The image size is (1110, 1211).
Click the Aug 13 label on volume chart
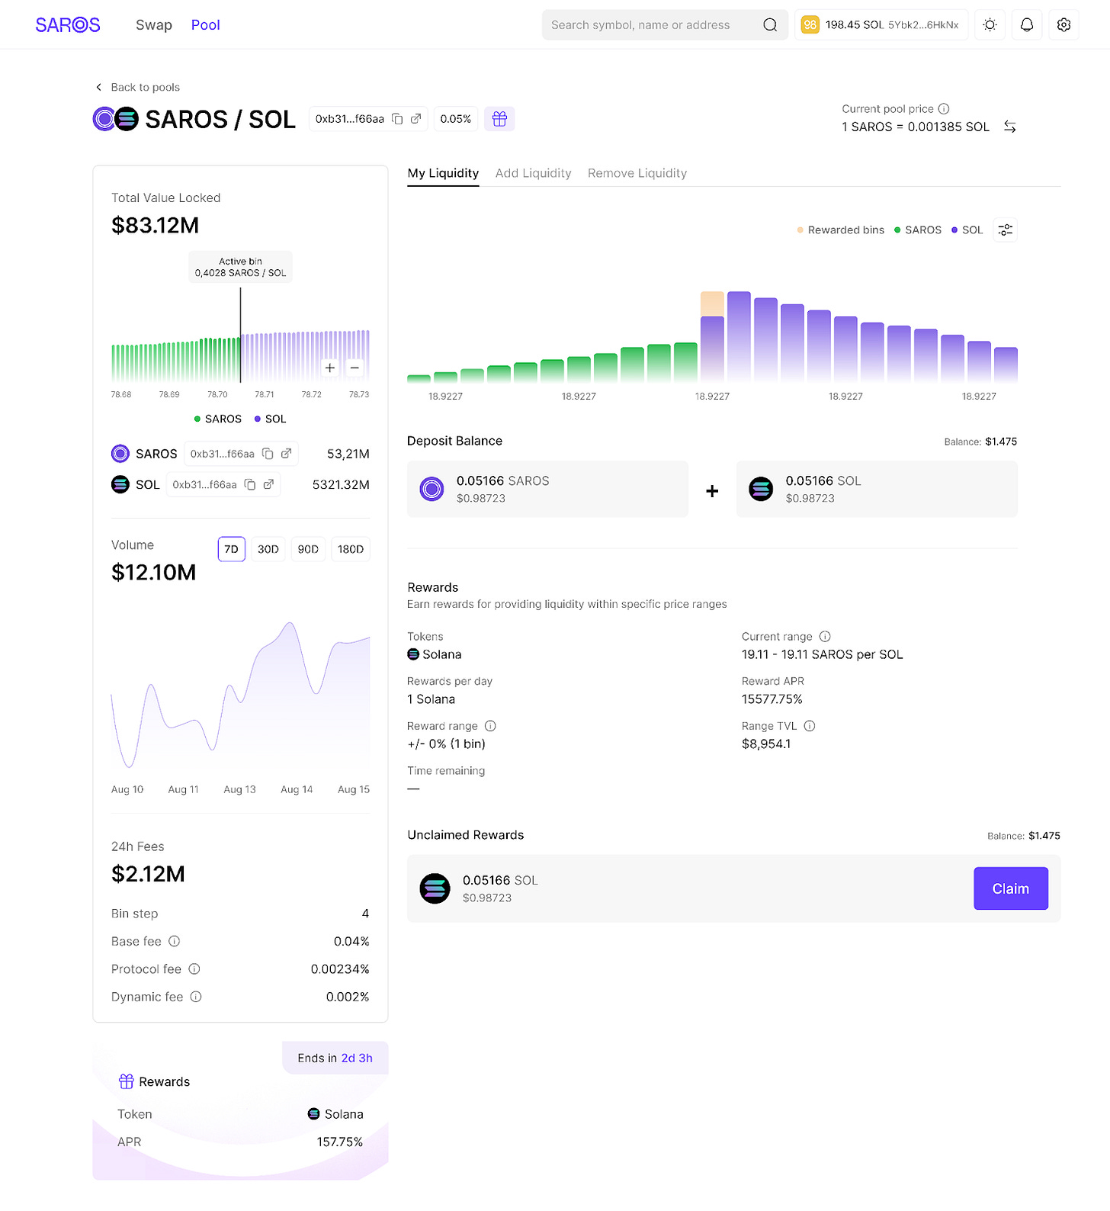point(239,789)
